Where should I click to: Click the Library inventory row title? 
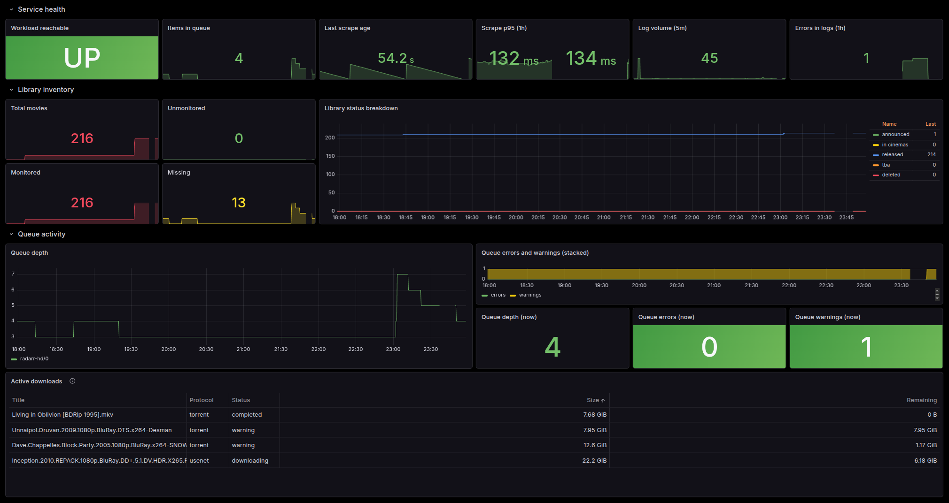pos(46,90)
